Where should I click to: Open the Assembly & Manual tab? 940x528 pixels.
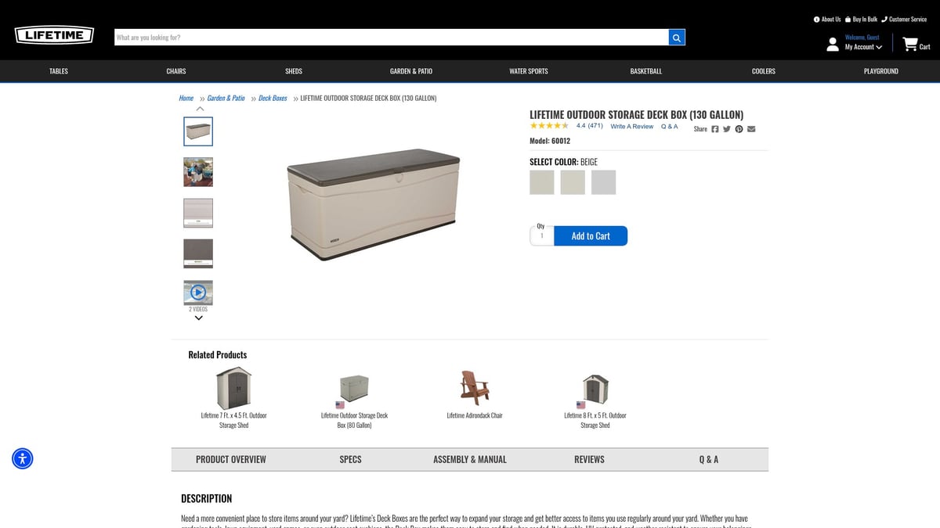pyautogui.click(x=470, y=459)
